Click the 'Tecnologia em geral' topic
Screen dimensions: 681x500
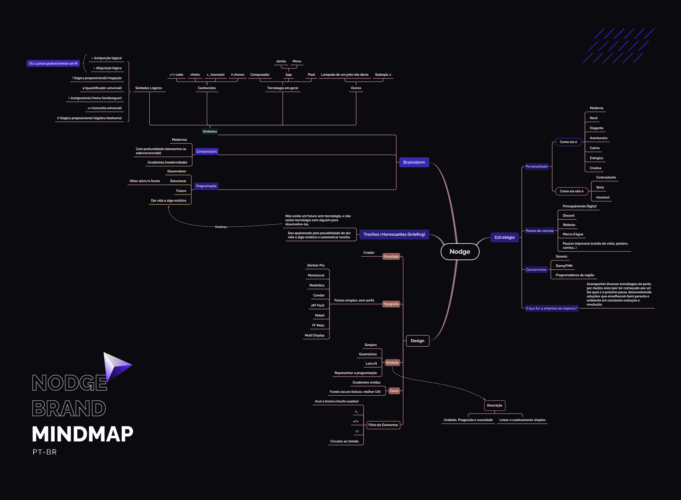(283, 88)
